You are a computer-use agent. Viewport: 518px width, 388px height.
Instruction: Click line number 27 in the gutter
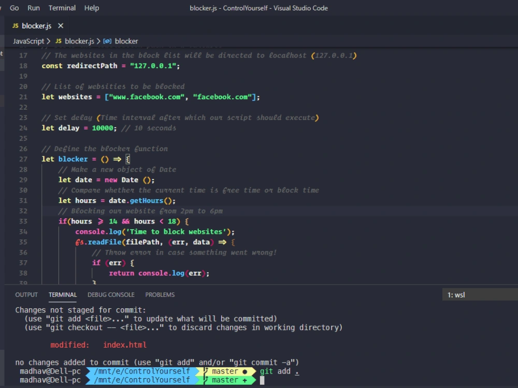point(23,159)
